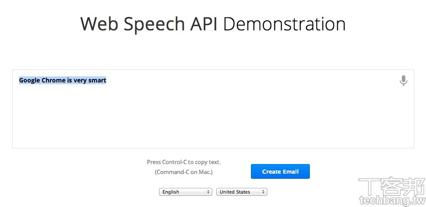Viewport: 426px width, 207px height.
Task: Click the "Web Speech API" heading text
Action: tap(150, 24)
